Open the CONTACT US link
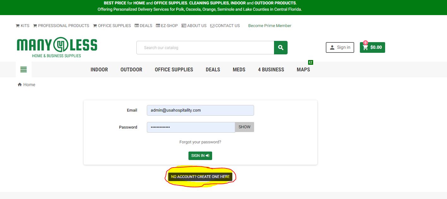Screen dimensions: 447x199 tap(225, 26)
